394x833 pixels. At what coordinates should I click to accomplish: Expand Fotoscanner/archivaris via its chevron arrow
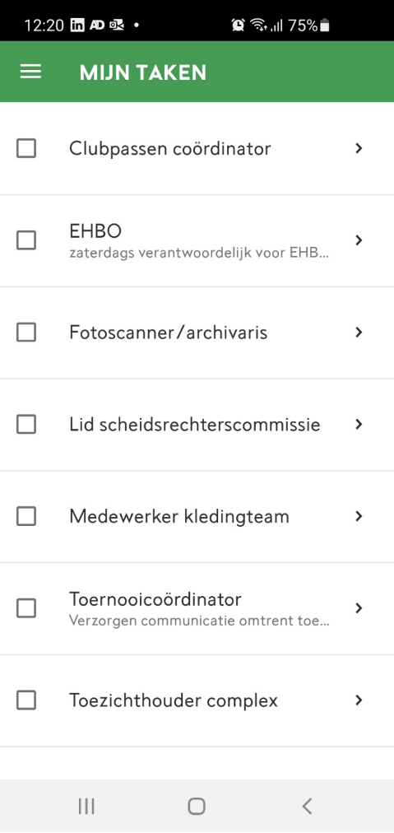coord(359,333)
